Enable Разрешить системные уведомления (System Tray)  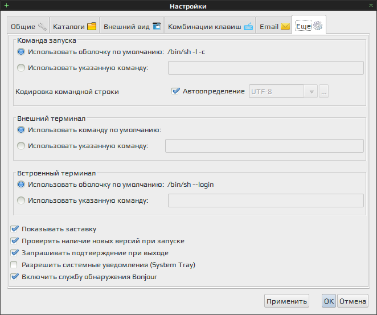15,265
